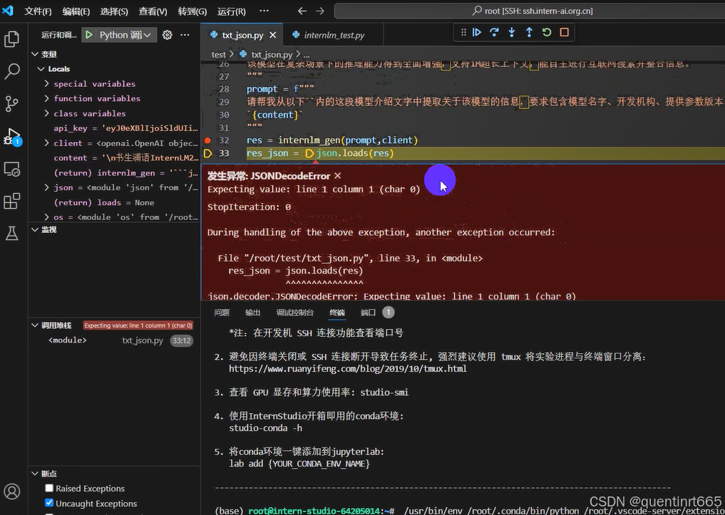725x515 pixels.
Task: Expand the client variable
Action: pyautogui.click(x=46, y=143)
